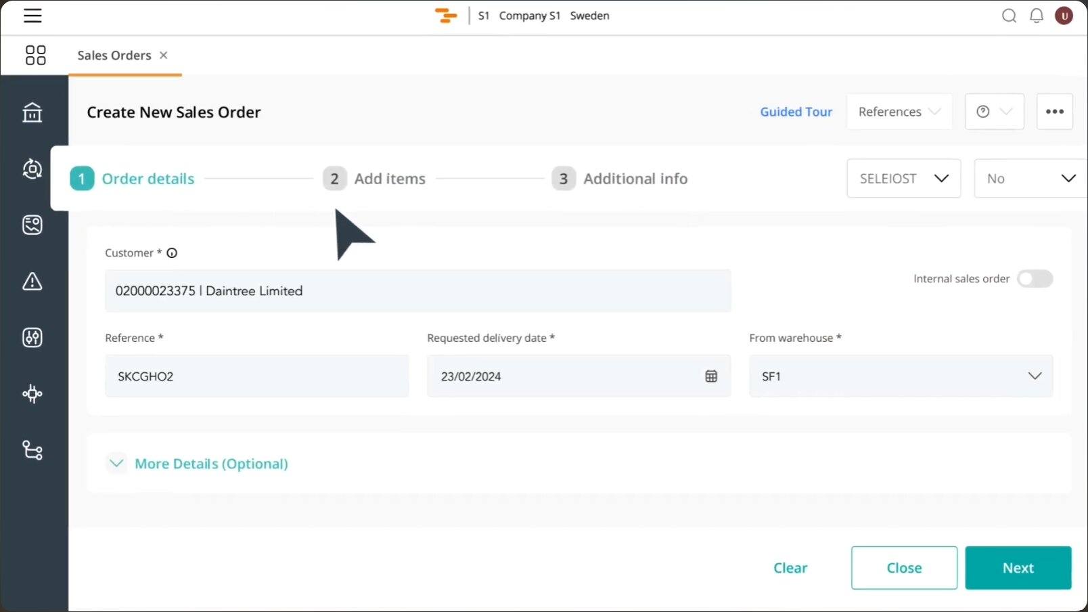Image resolution: width=1088 pixels, height=612 pixels.
Task: Start the Guided Tour link
Action: (796, 112)
